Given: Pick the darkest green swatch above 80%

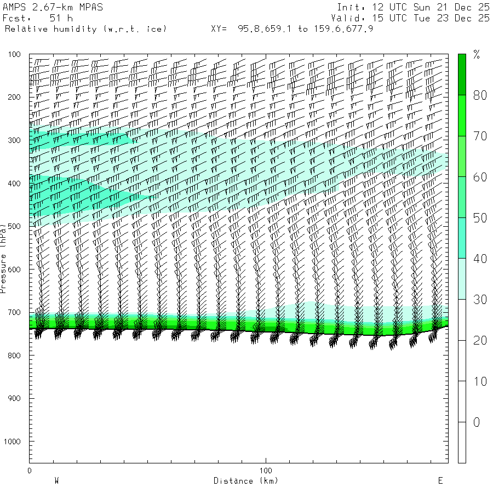Looking at the screenshot, I should (462, 74).
